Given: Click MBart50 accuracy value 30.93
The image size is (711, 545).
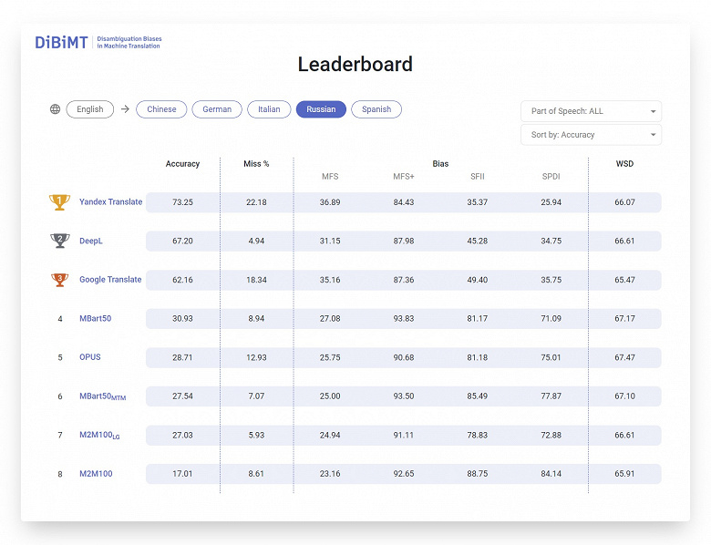Looking at the screenshot, I should point(182,318).
